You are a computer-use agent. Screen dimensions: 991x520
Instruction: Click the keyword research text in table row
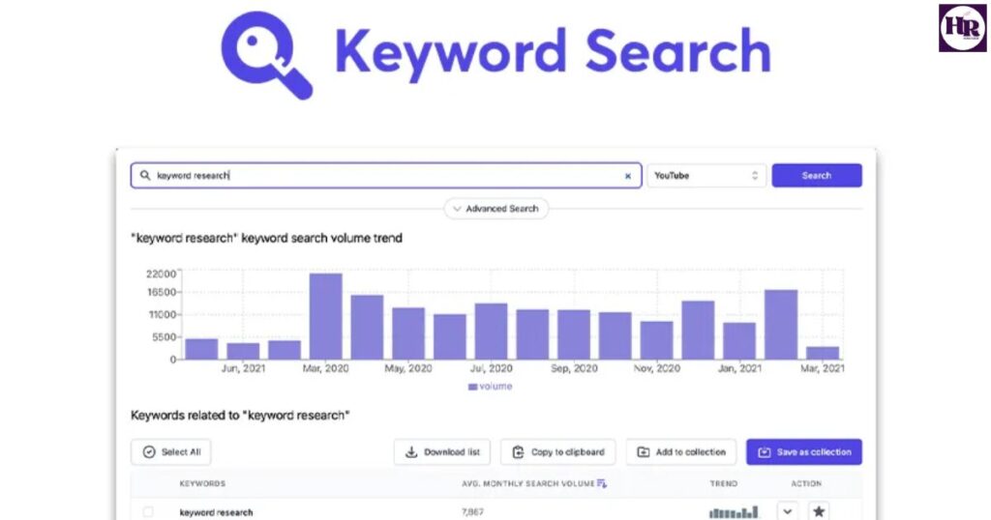click(x=216, y=512)
